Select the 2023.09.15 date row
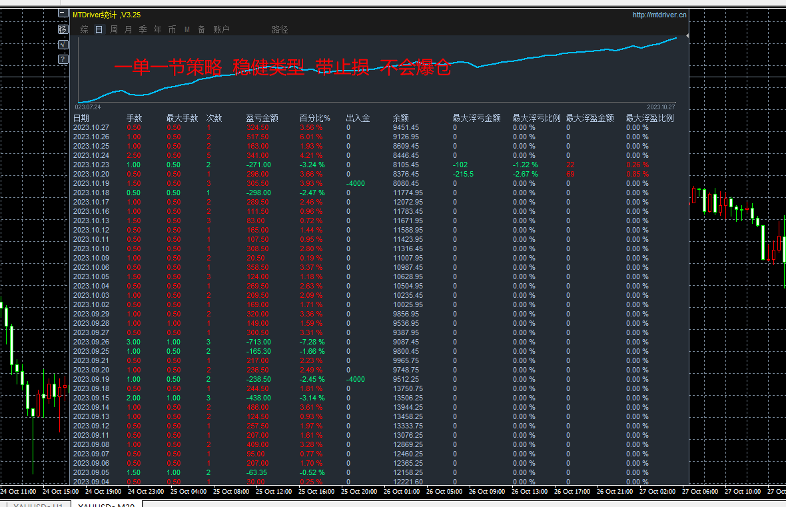786x507 pixels. click(91, 398)
